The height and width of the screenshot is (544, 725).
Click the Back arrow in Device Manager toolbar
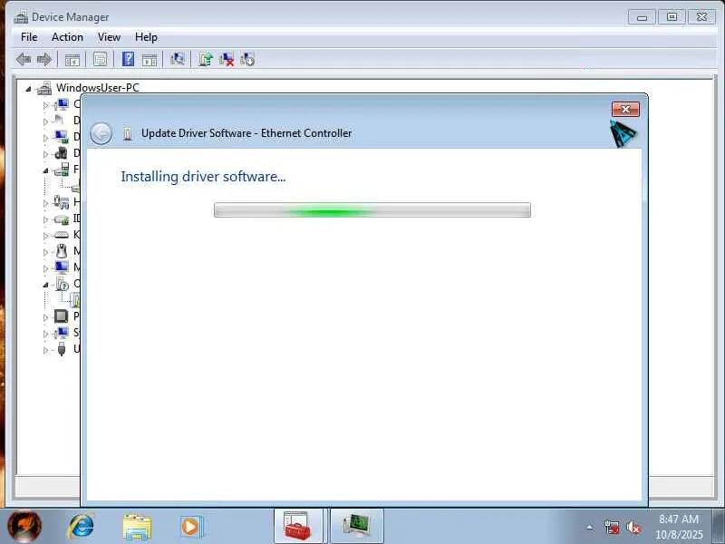tap(24, 59)
